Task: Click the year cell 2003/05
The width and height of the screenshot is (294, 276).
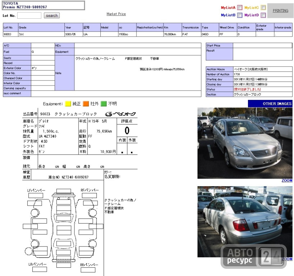Action: (74, 34)
